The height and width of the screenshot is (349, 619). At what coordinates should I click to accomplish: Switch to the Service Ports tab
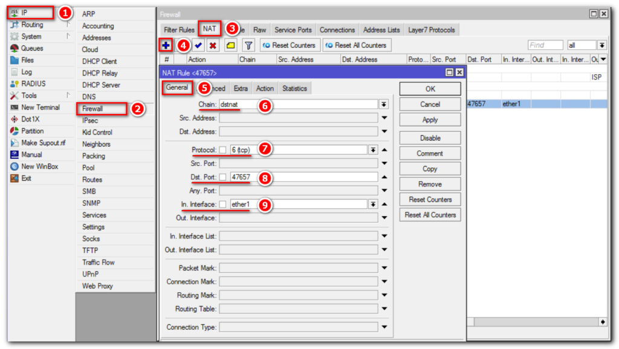coord(293,30)
